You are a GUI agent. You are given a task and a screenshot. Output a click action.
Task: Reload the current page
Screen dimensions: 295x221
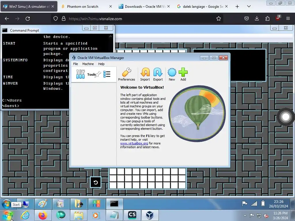tap(28, 19)
